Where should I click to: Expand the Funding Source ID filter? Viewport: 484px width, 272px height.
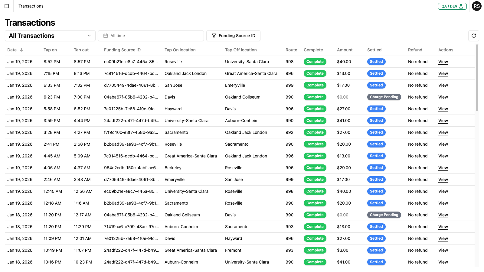(x=233, y=36)
